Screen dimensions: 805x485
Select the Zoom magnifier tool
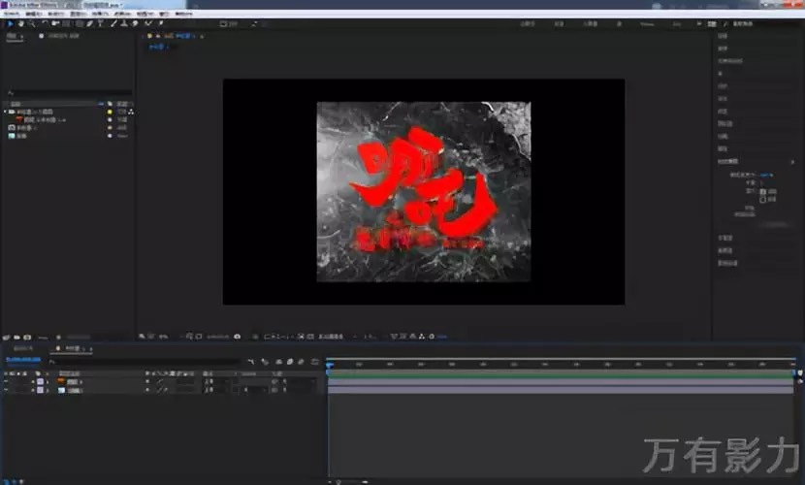pos(32,23)
